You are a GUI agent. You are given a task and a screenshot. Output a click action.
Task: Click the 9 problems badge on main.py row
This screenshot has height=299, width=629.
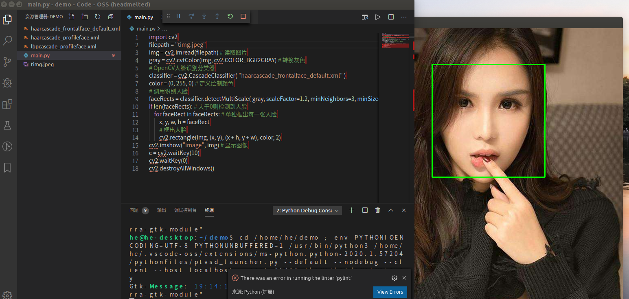tap(114, 55)
